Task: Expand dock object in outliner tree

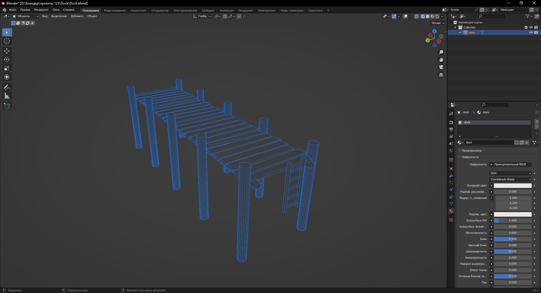Action: point(460,32)
